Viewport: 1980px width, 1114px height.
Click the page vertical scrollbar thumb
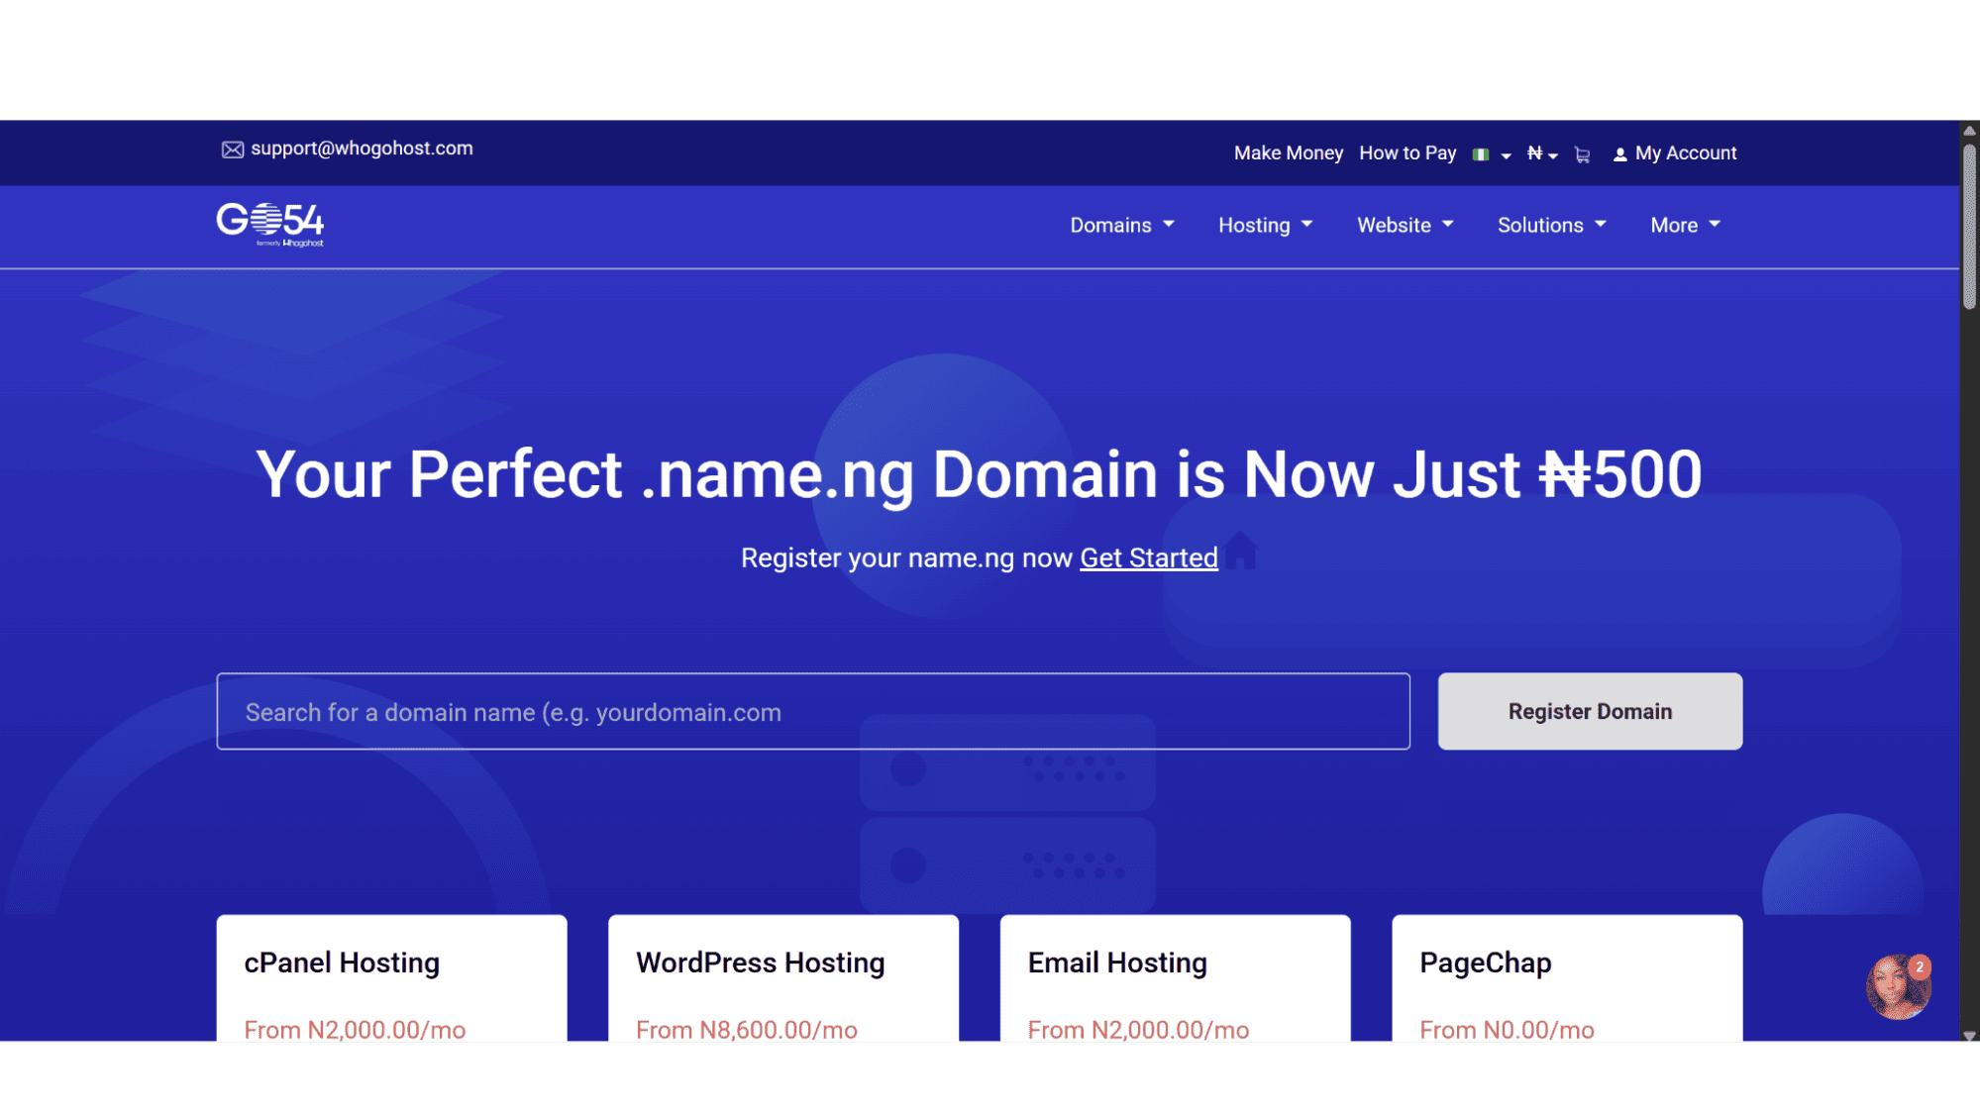(x=1969, y=228)
